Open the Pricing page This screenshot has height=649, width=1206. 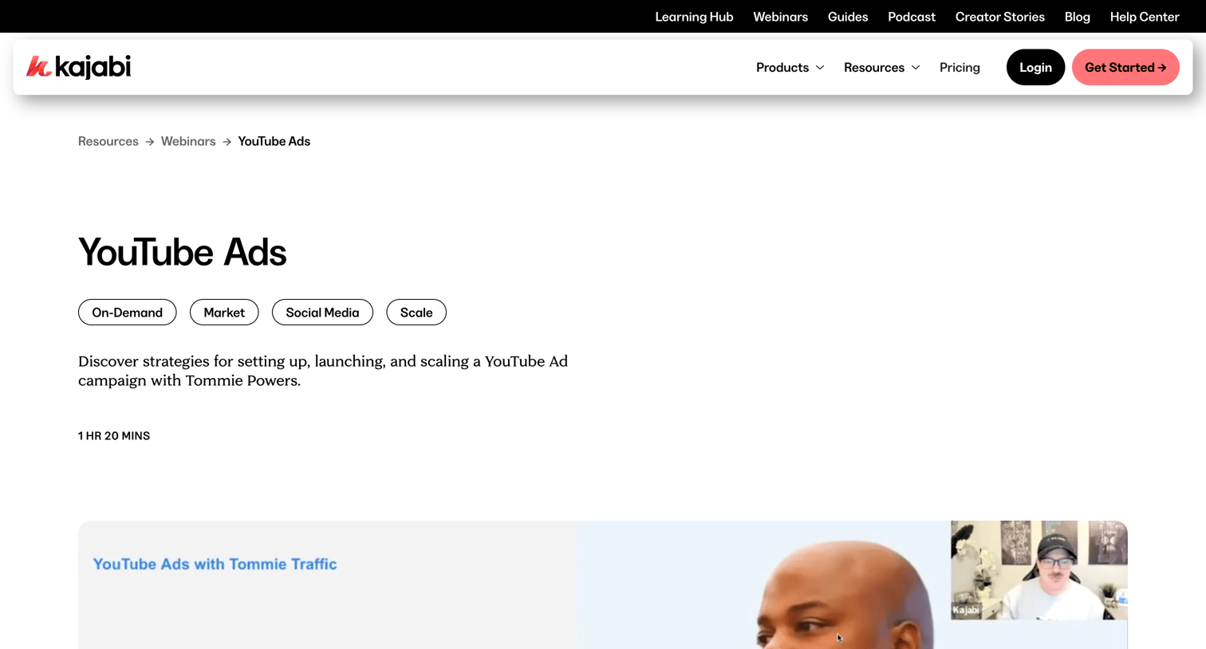coord(960,68)
